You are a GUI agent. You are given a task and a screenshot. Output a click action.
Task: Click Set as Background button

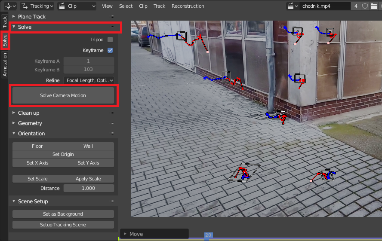point(63,214)
